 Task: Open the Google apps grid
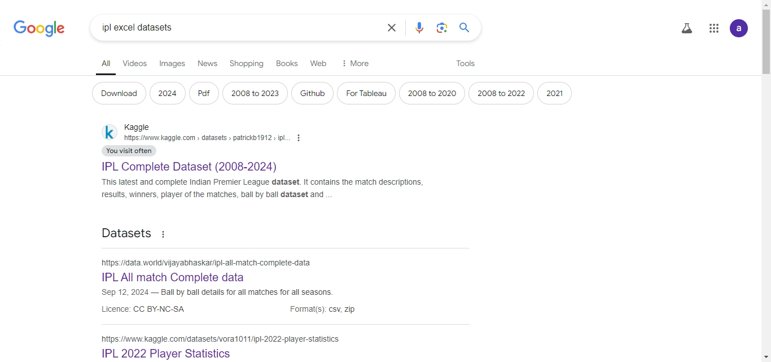714,28
